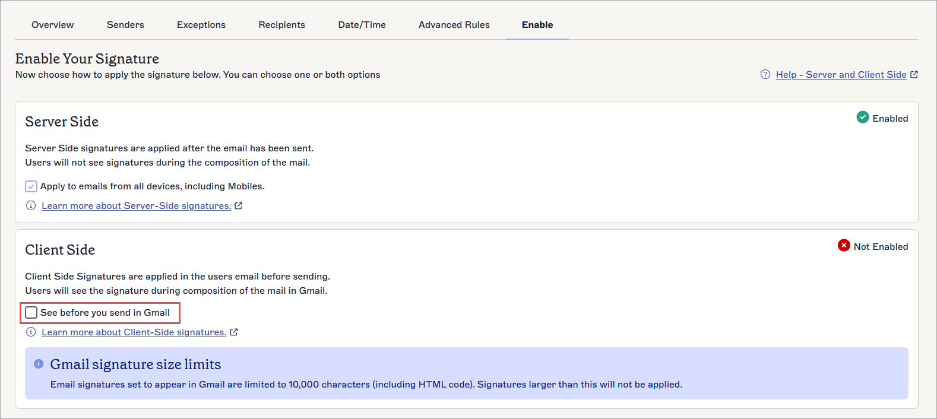The height and width of the screenshot is (419, 937).
Task: Open the Advanced Rules tab
Action: click(x=454, y=25)
